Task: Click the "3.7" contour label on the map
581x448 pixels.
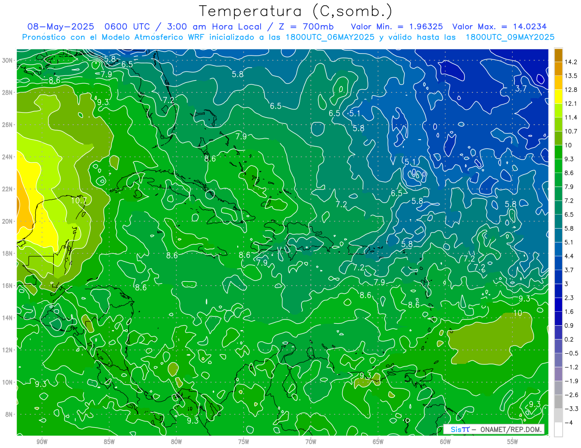Action: click(520, 88)
